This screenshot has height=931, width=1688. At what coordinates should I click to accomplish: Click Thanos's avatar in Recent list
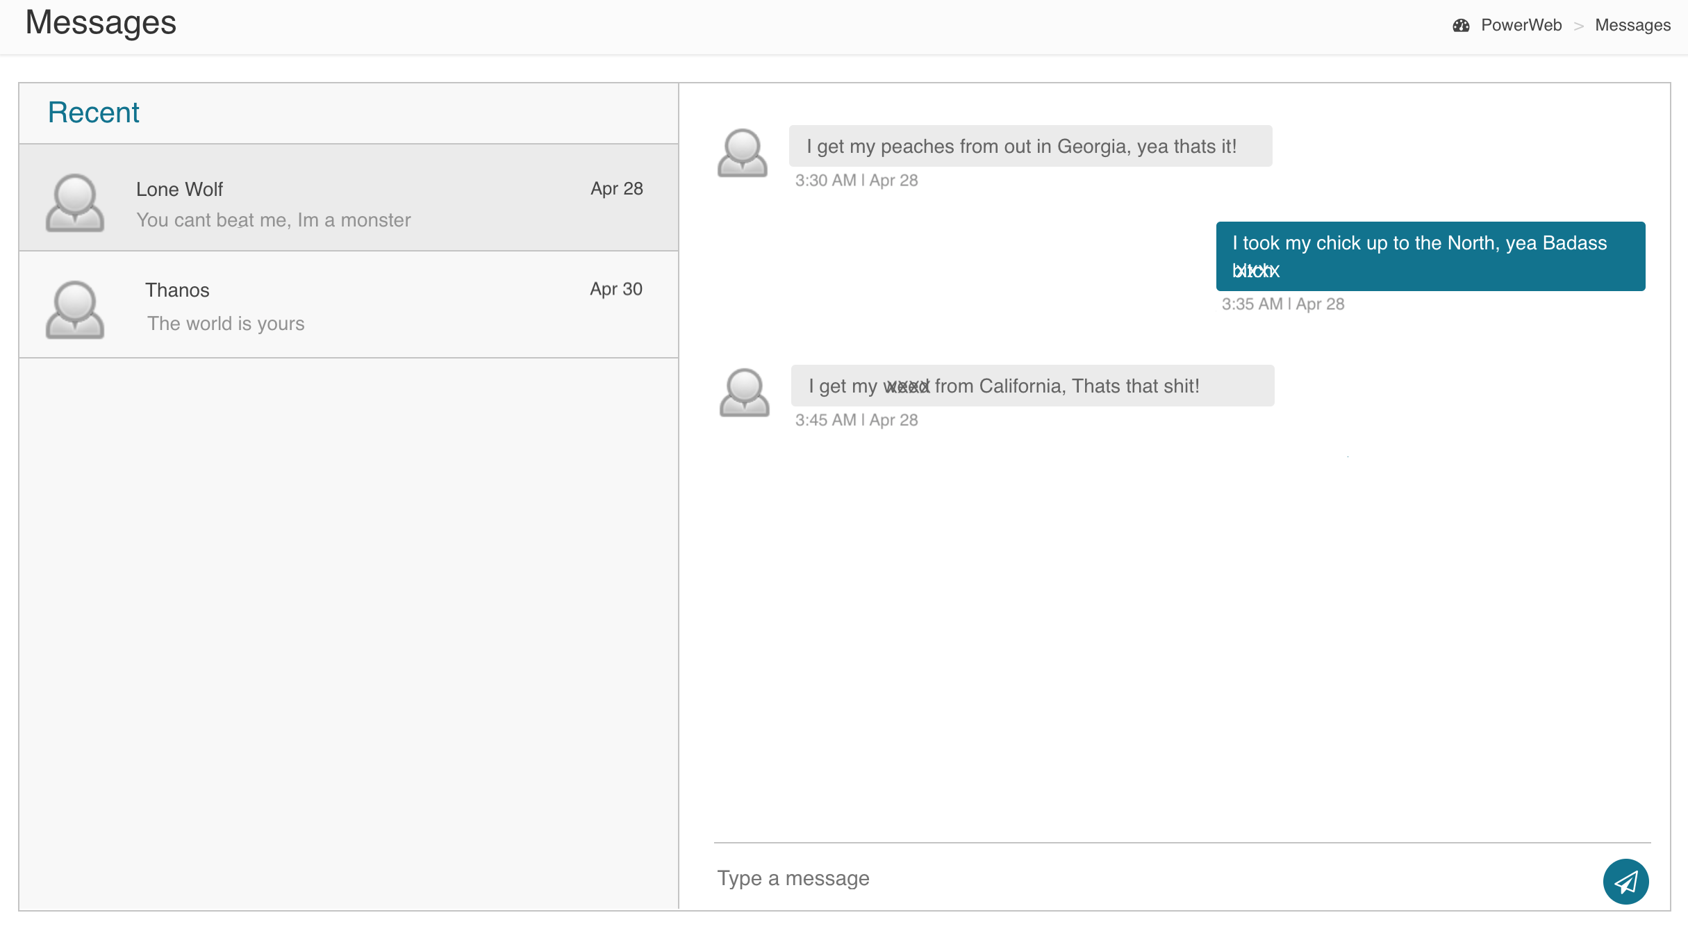pyautogui.click(x=75, y=309)
